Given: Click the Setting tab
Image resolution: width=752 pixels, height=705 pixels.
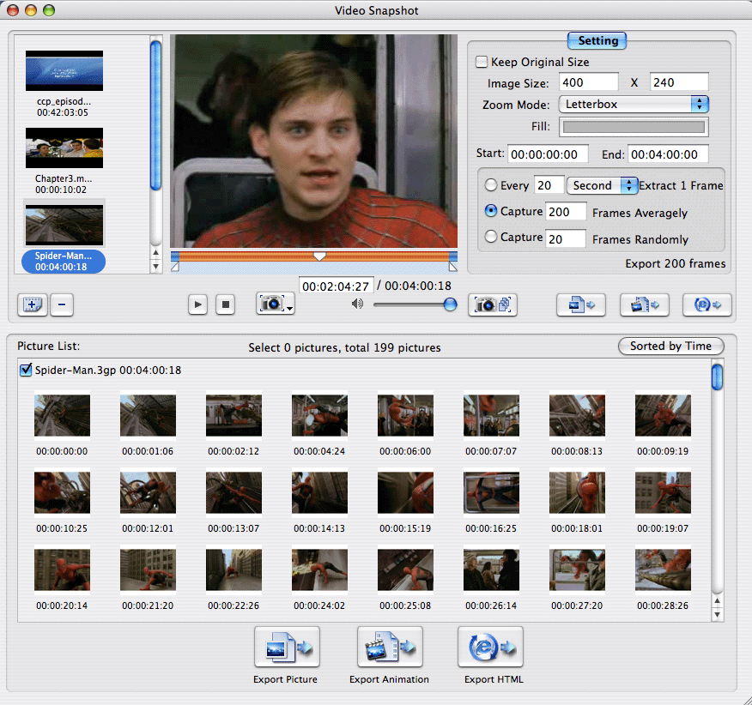Looking at the screenshot, I should point(597,40).
